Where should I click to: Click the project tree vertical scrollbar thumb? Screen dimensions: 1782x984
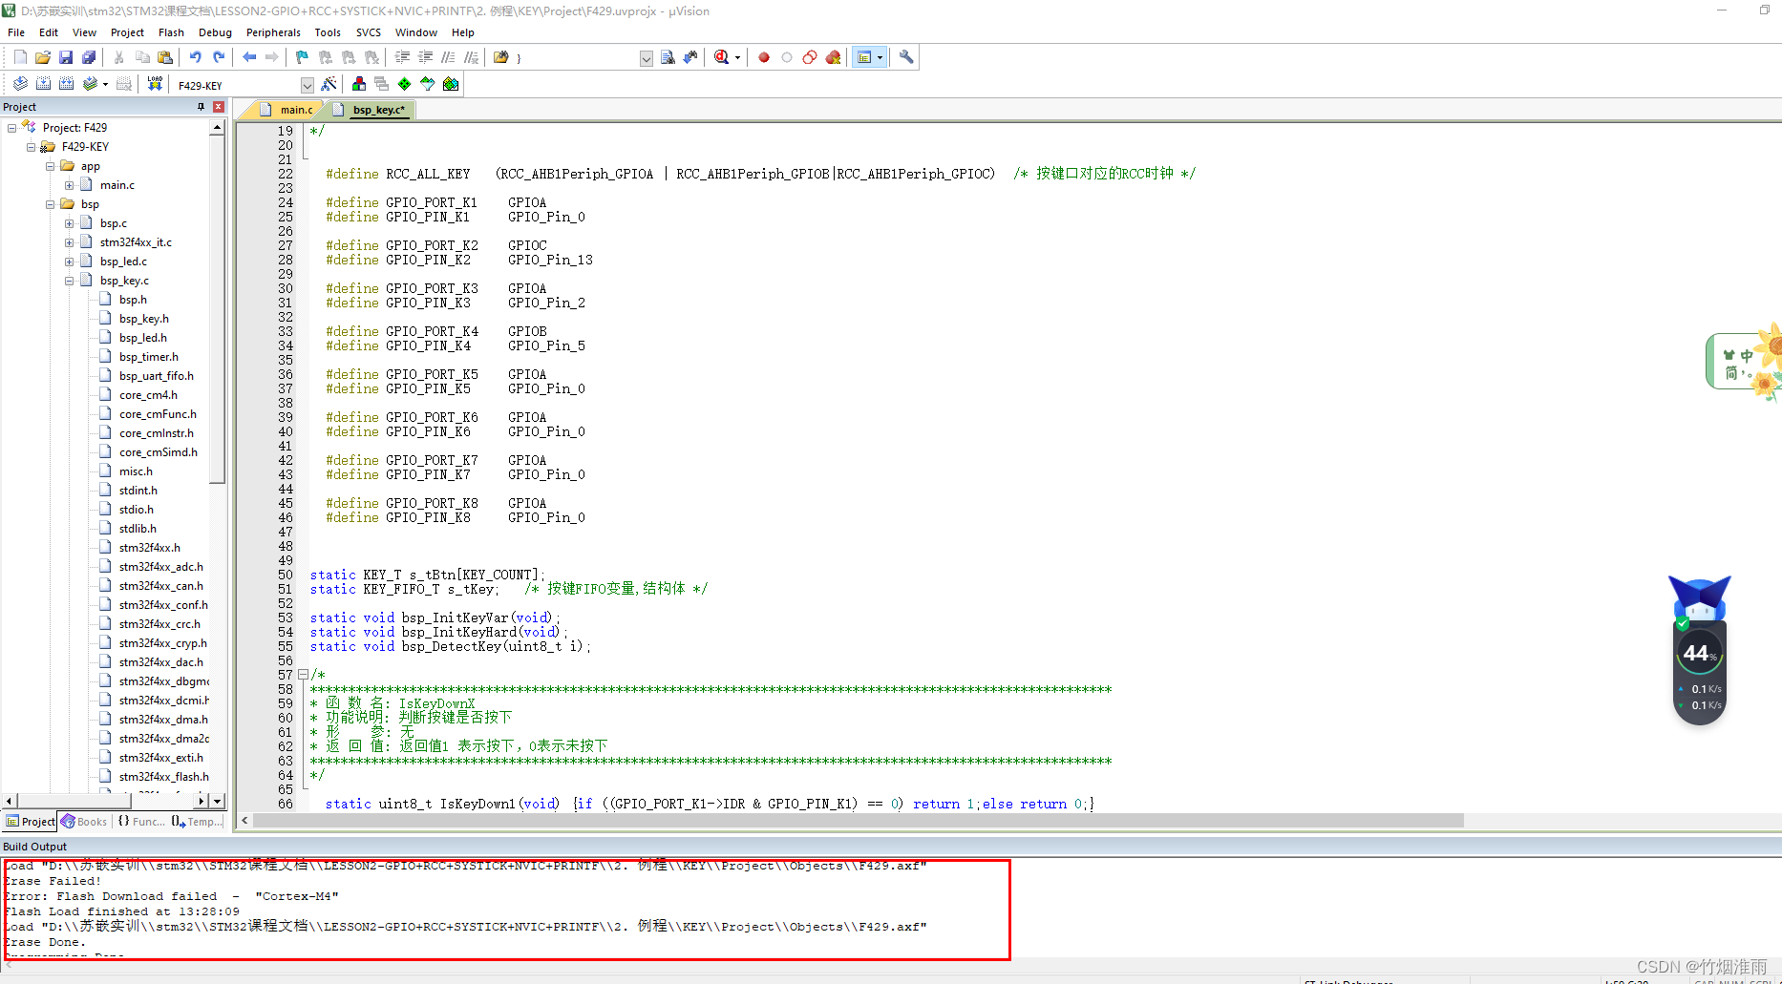217,310
